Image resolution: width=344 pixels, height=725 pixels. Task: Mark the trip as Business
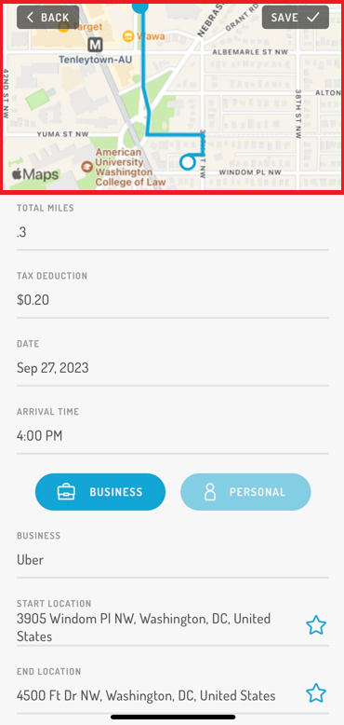[x=100, y=492]
